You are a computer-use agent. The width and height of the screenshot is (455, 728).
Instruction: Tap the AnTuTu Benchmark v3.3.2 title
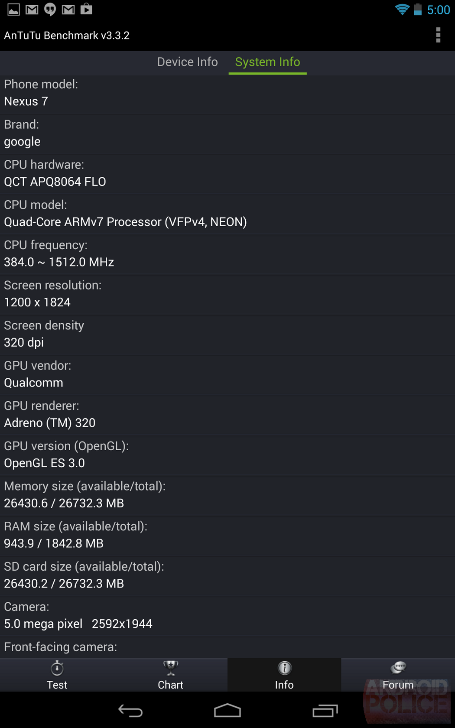point(67,36)
